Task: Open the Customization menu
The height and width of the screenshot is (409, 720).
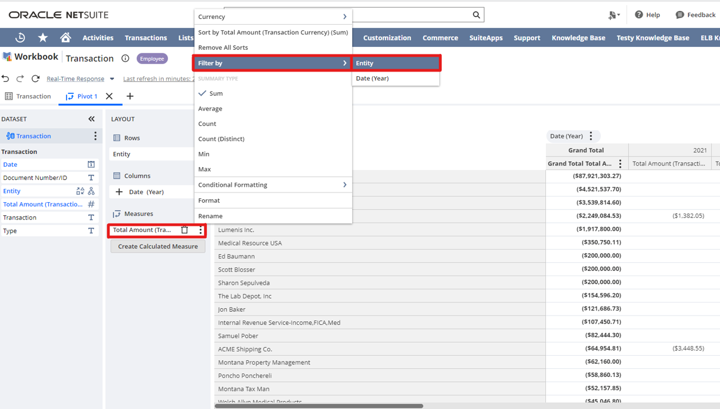Action: 387,38
